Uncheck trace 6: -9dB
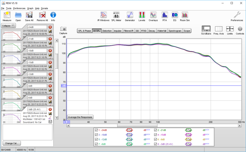The image size is (246, 152). (156, 139)
